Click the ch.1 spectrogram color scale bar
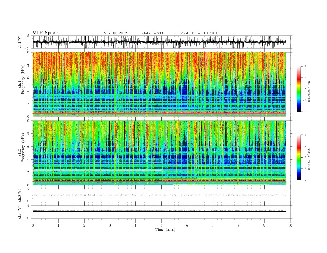Viewport: 327px width, 253px height. click(299, 89)
